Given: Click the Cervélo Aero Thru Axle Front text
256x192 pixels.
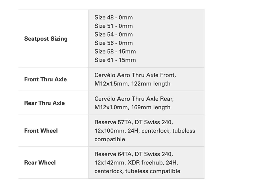Looking at the screenshot, I should (x=135, y=75).
